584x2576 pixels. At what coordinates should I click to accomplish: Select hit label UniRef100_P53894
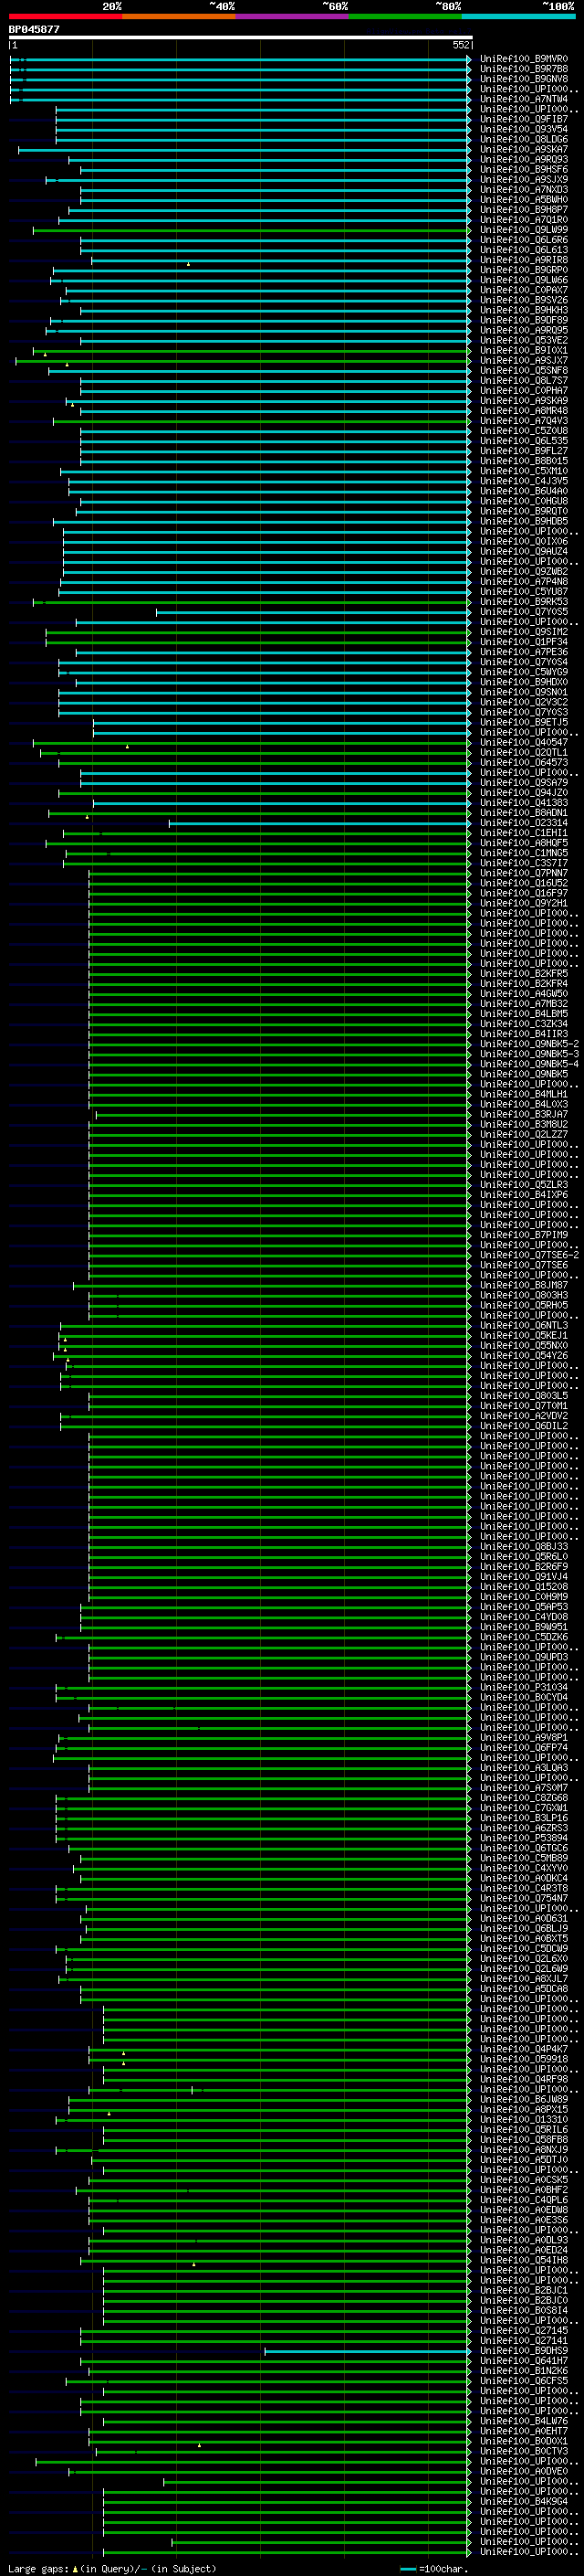point(524,1838)
